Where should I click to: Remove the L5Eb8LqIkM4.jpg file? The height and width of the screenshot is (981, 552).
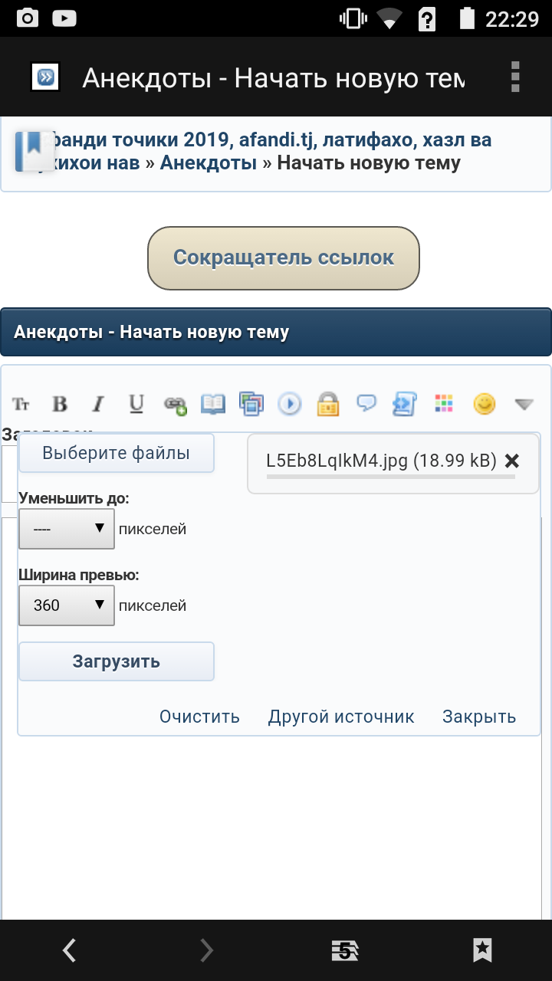(x=512, y=461)
